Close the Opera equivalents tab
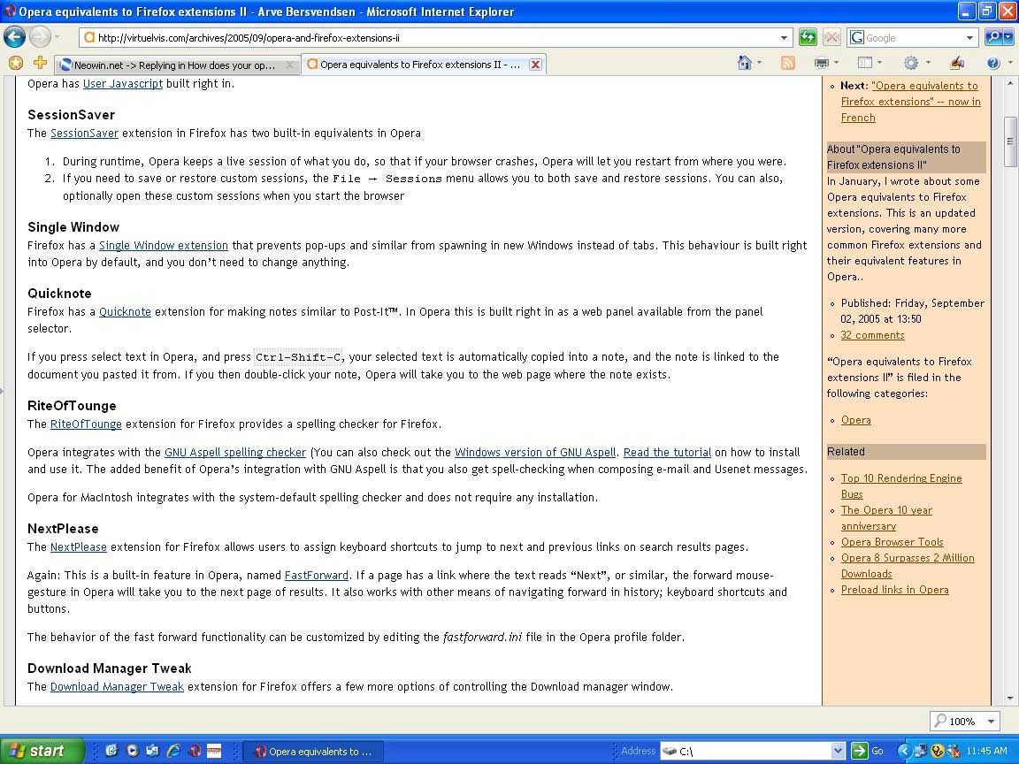The image size is (1019, 764). click(535, 65)
